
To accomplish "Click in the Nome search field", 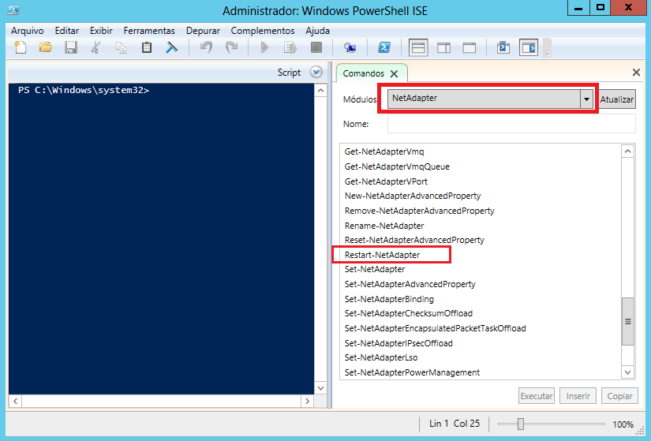I will pos(511,124).
